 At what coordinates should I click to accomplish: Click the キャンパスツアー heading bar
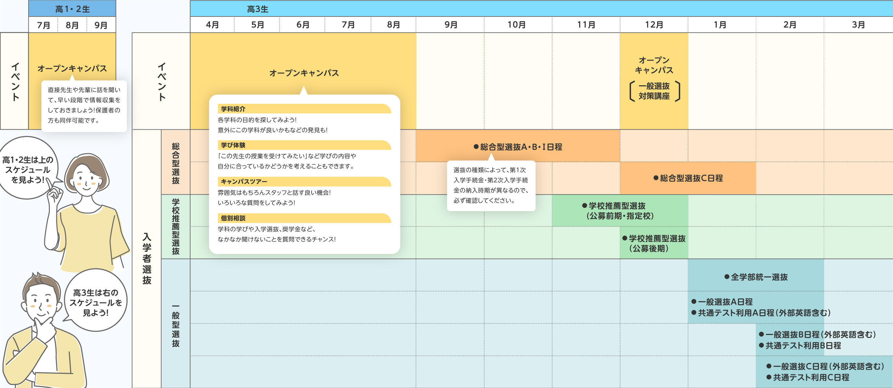coord(244,181)
